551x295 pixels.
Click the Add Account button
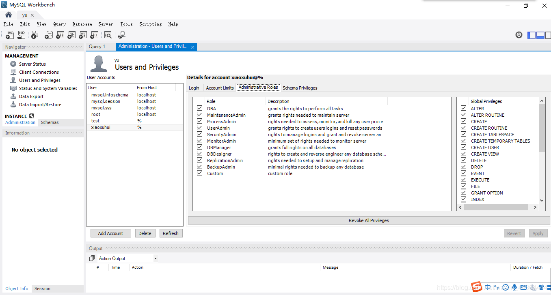tap(110, 233)
